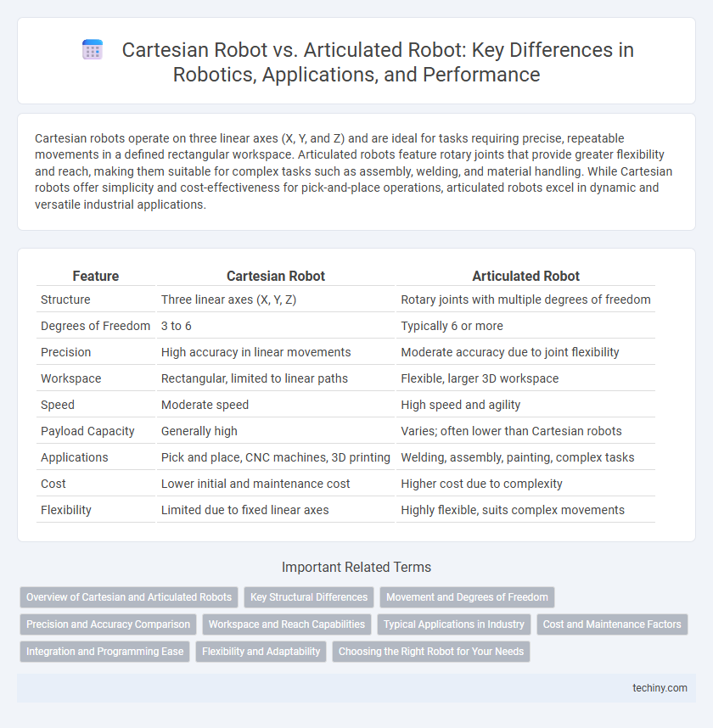
Task: Click the 'Applications' row label
Action: (75, 457)
